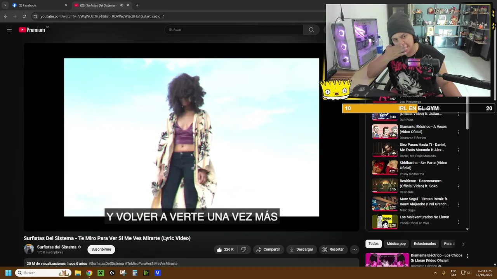Open the volume speaker icon in tray
This screenshot has height=279, width=497.
pyautogui.click(x=469, y=273)
